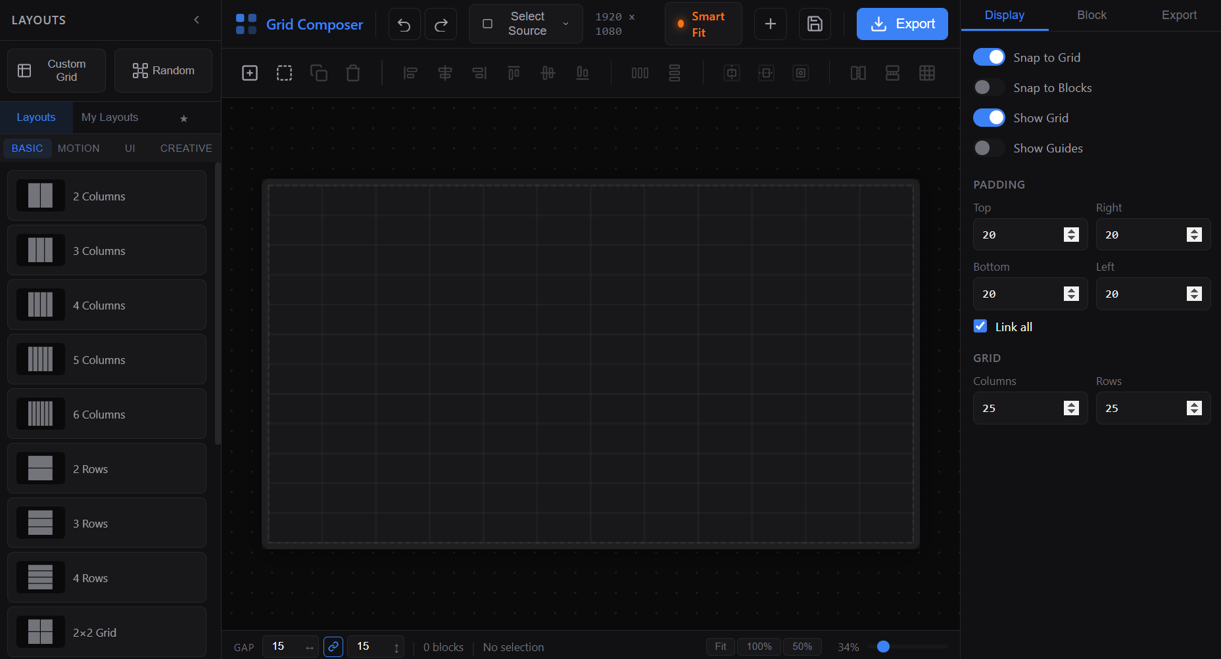This screenshot has height=659, width=1221.
Task: Increase the Columns value using the stepper
Action: [x=1072, y=403]
